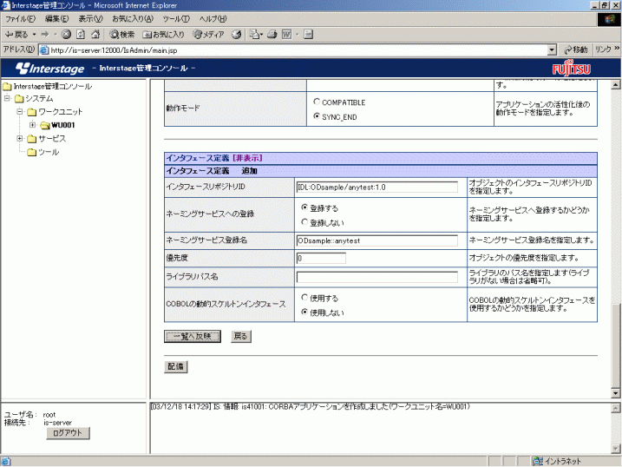The height and width of the screenshot is (467, 622).
Task: Open the 検索 search toolbar button
Action: click(122, 35)
